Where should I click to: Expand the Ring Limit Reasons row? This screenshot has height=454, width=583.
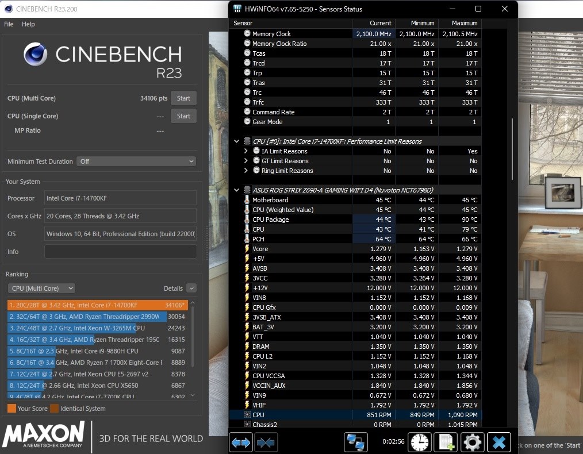coord(246,171)
